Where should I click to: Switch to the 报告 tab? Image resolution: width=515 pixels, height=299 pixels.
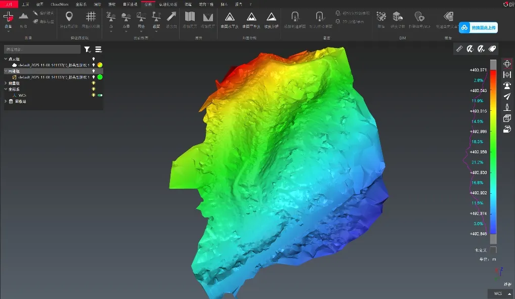[239, 4]
